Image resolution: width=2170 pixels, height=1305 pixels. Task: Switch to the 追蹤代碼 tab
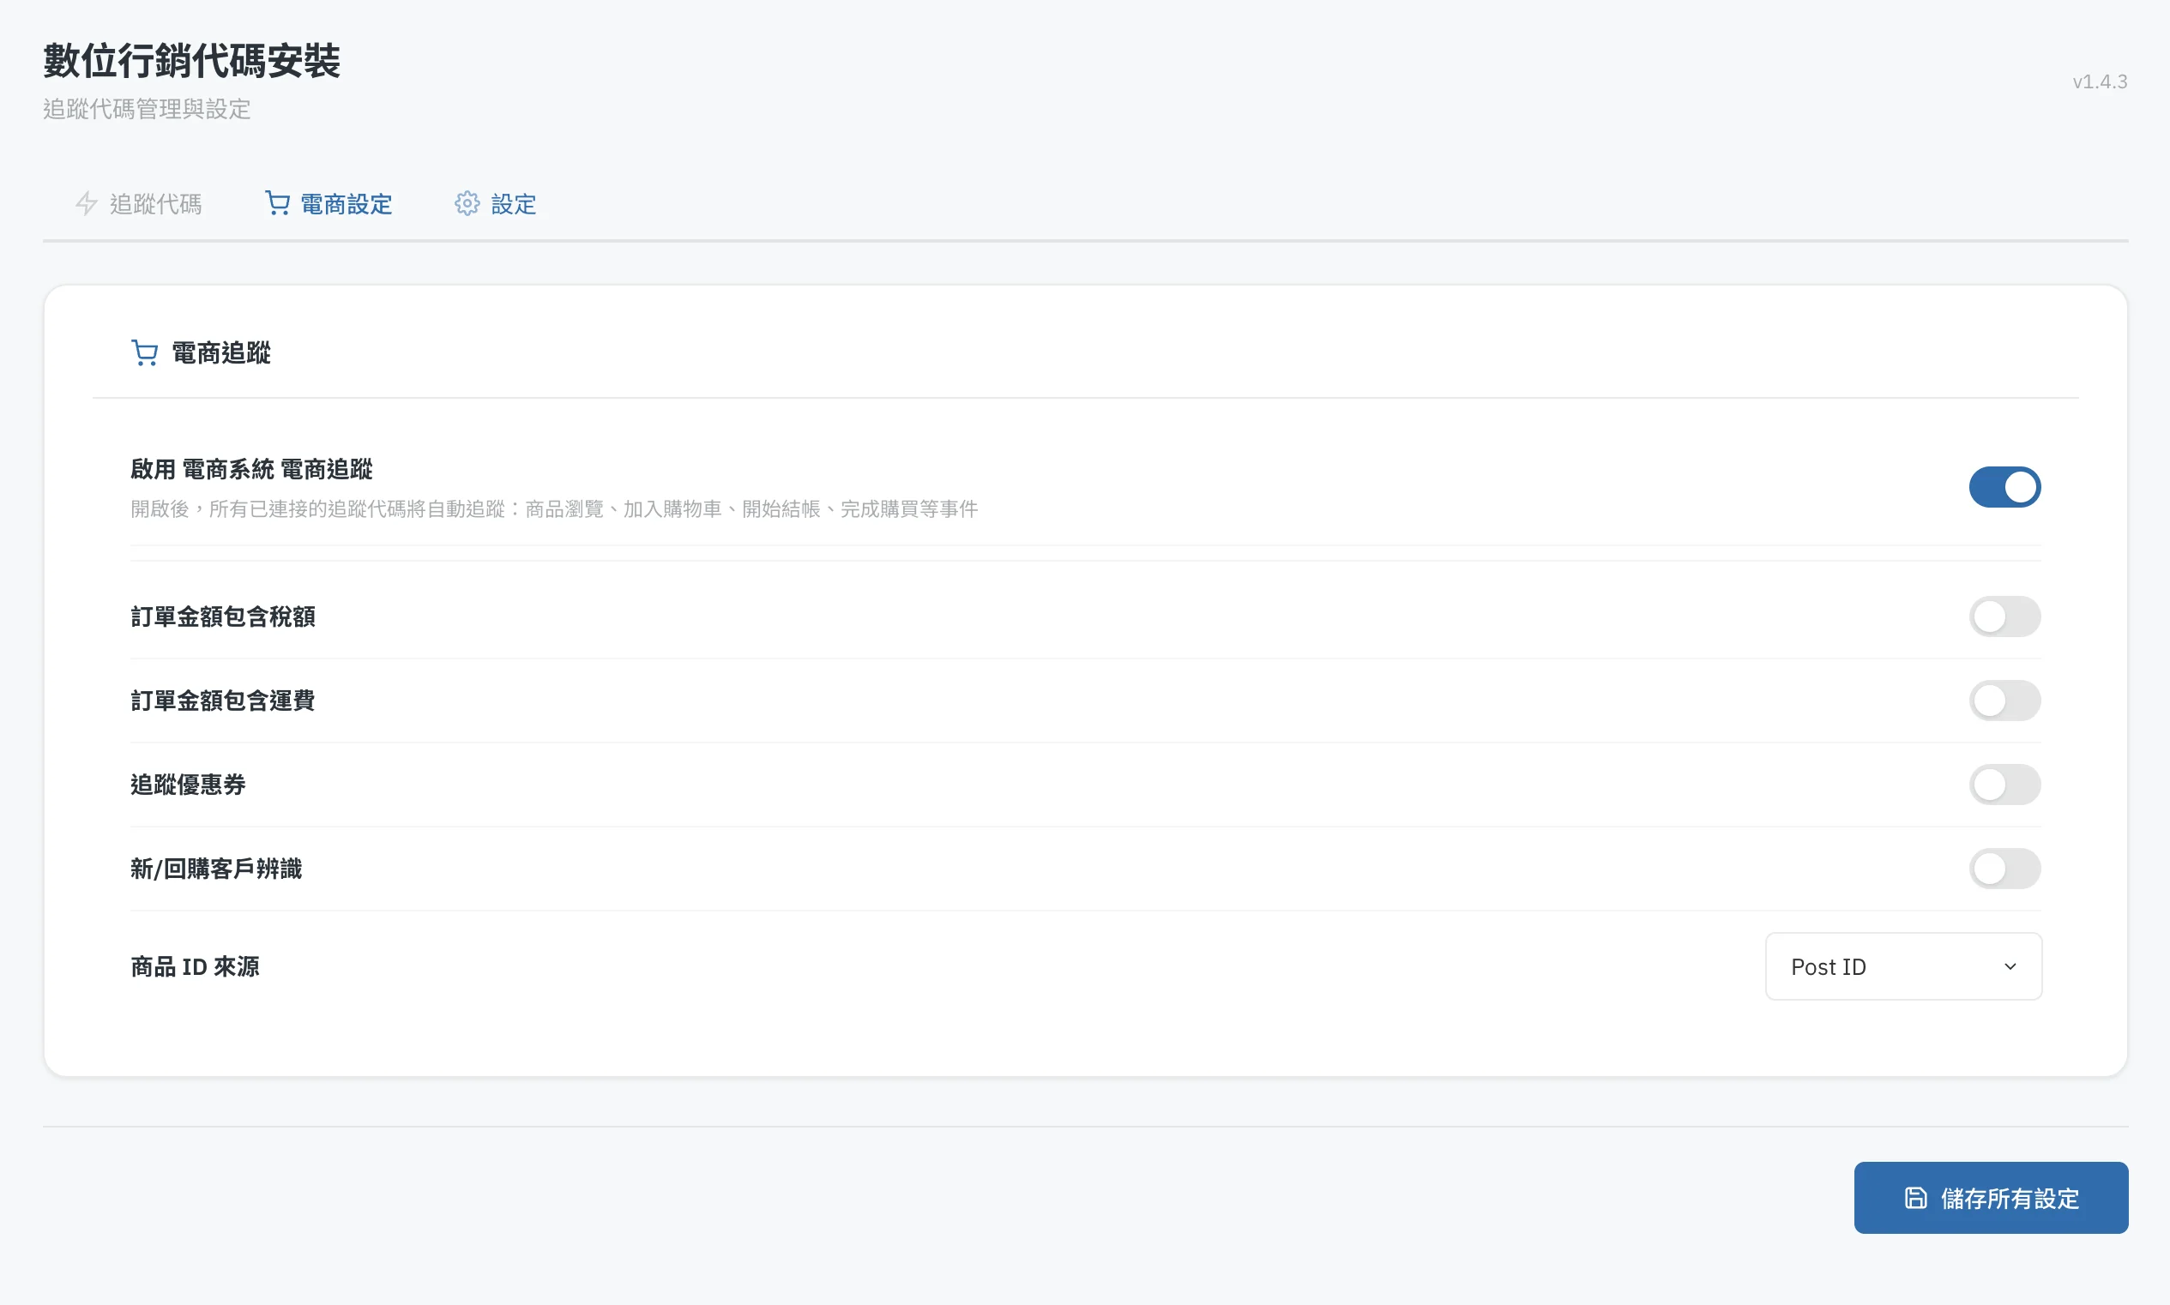(x=154, y=204)
